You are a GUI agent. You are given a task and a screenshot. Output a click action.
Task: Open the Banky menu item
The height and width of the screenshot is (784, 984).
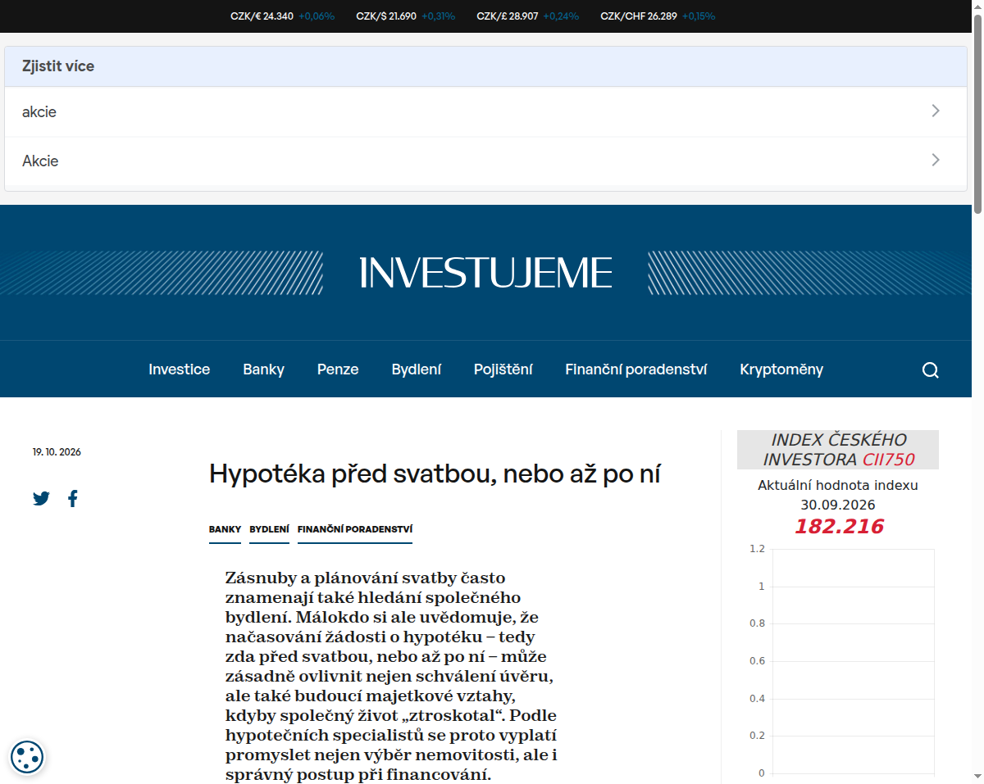pos(263,369)
